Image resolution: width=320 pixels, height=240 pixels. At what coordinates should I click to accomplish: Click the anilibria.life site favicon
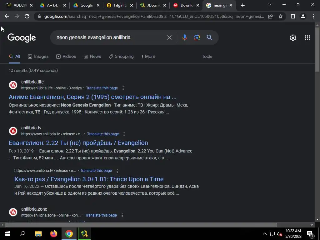pyautogui.click(x=13, y=85)
